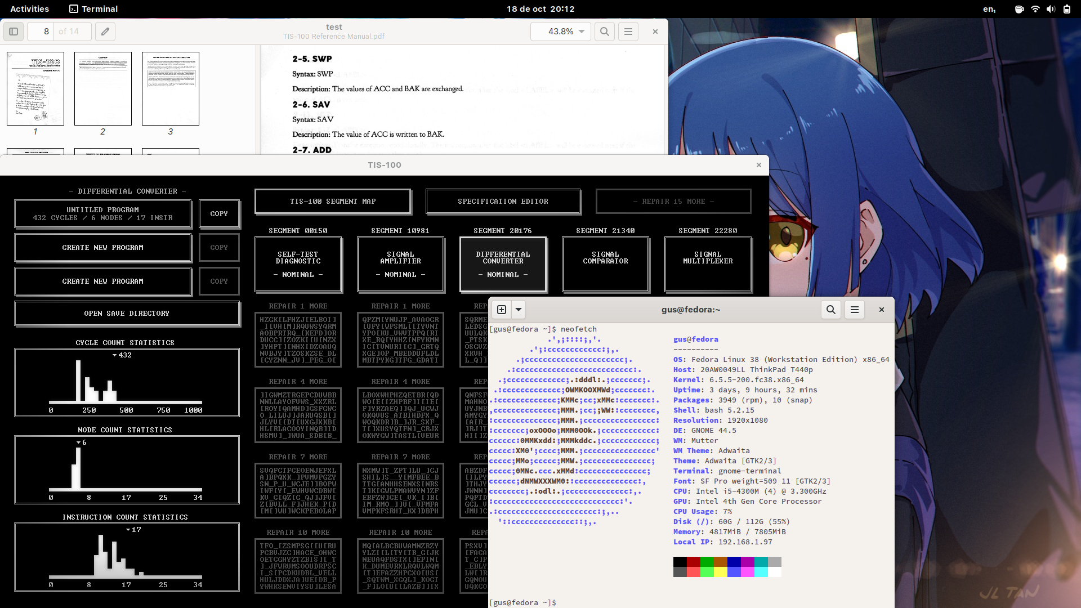
Task: Expand the 43.8% zoom level dropdown
Action: (x=582, y=32)
